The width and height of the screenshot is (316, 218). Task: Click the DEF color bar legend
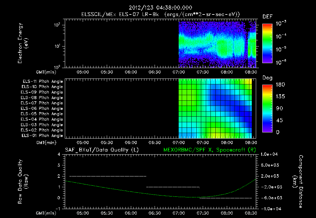coord(267,43)
